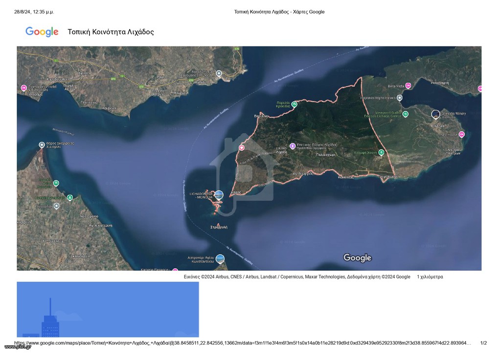Open the Lichadonisia Monolia photo marker

click(x=219, y=195)
